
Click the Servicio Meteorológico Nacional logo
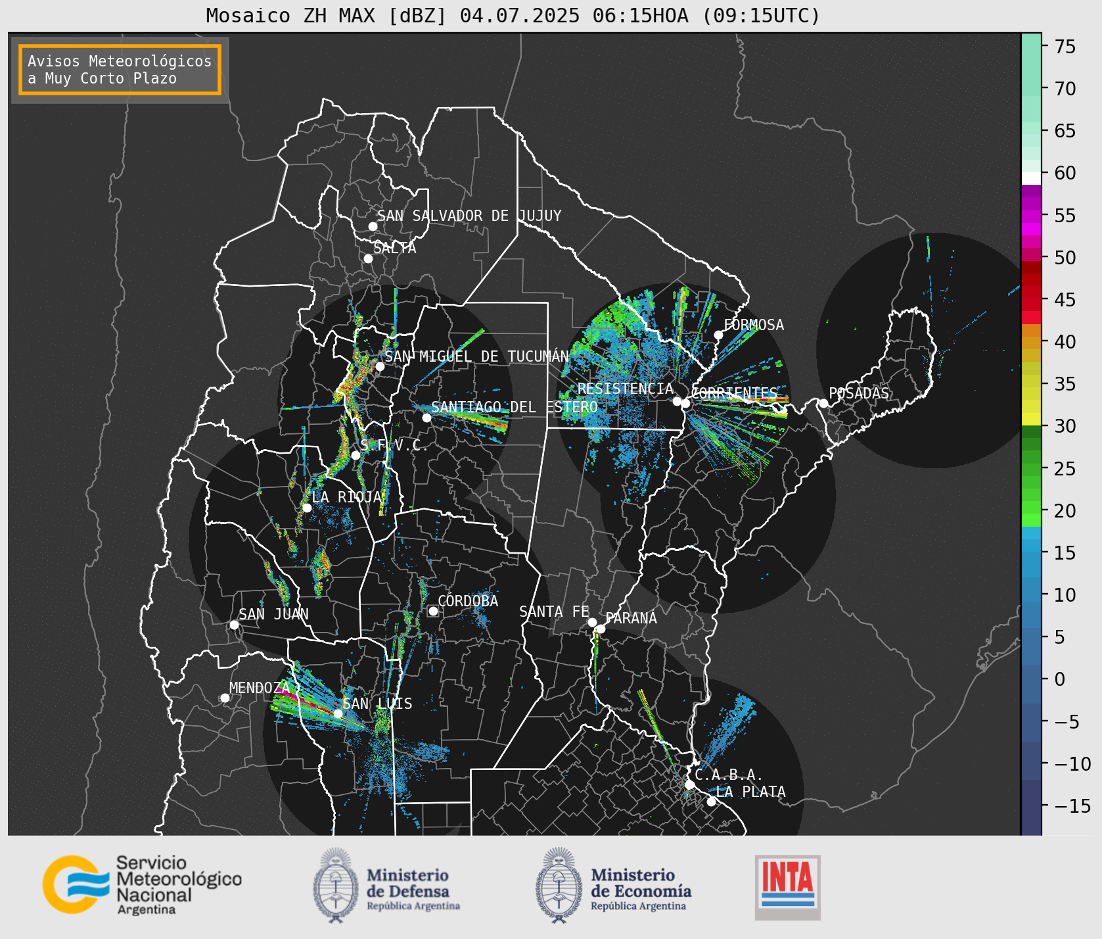[143, 884]
